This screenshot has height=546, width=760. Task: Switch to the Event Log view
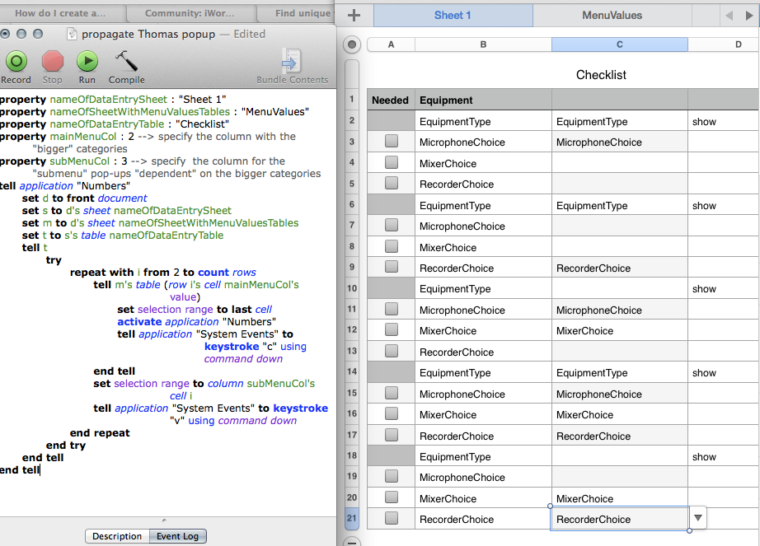click(x=178, y=536)
